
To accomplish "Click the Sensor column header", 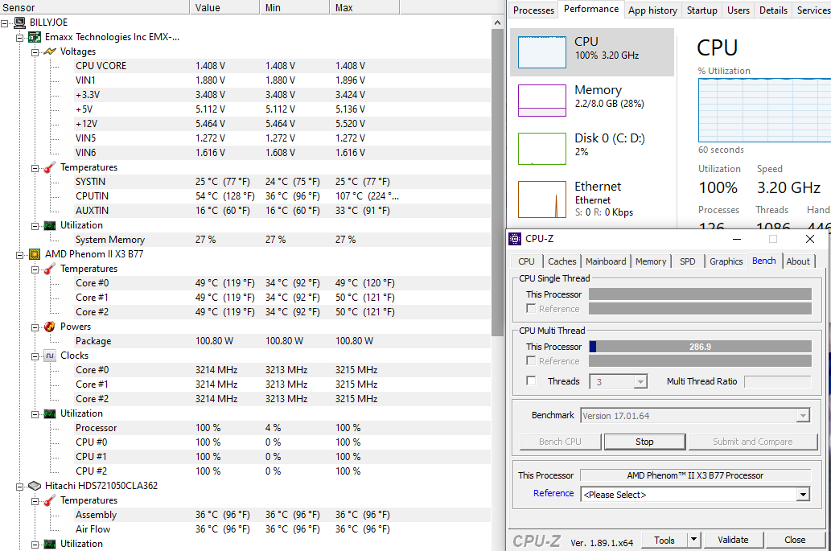I will 95,7.
